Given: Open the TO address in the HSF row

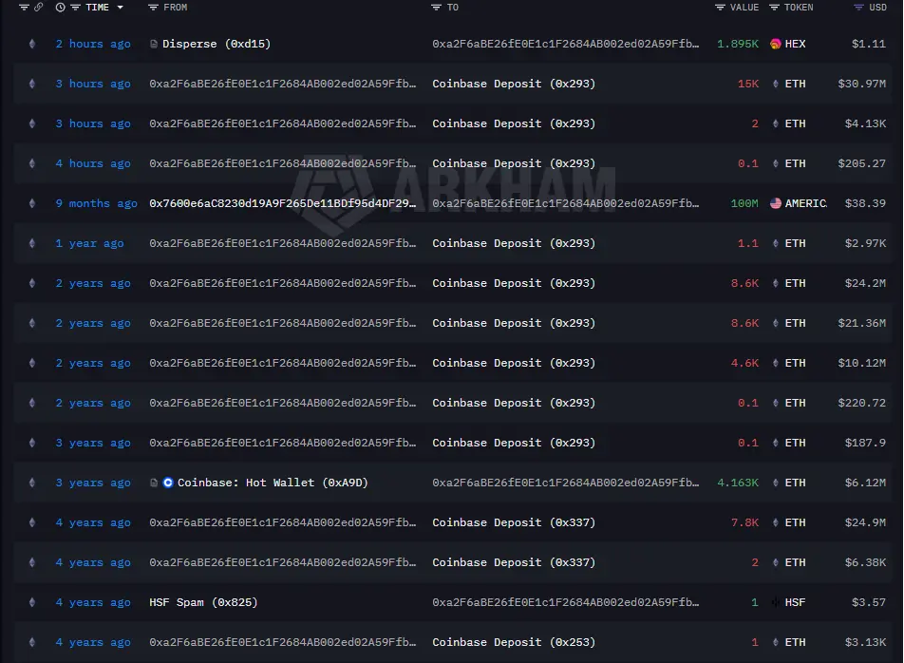Looking at the screenshot, I should pos(566,602).
